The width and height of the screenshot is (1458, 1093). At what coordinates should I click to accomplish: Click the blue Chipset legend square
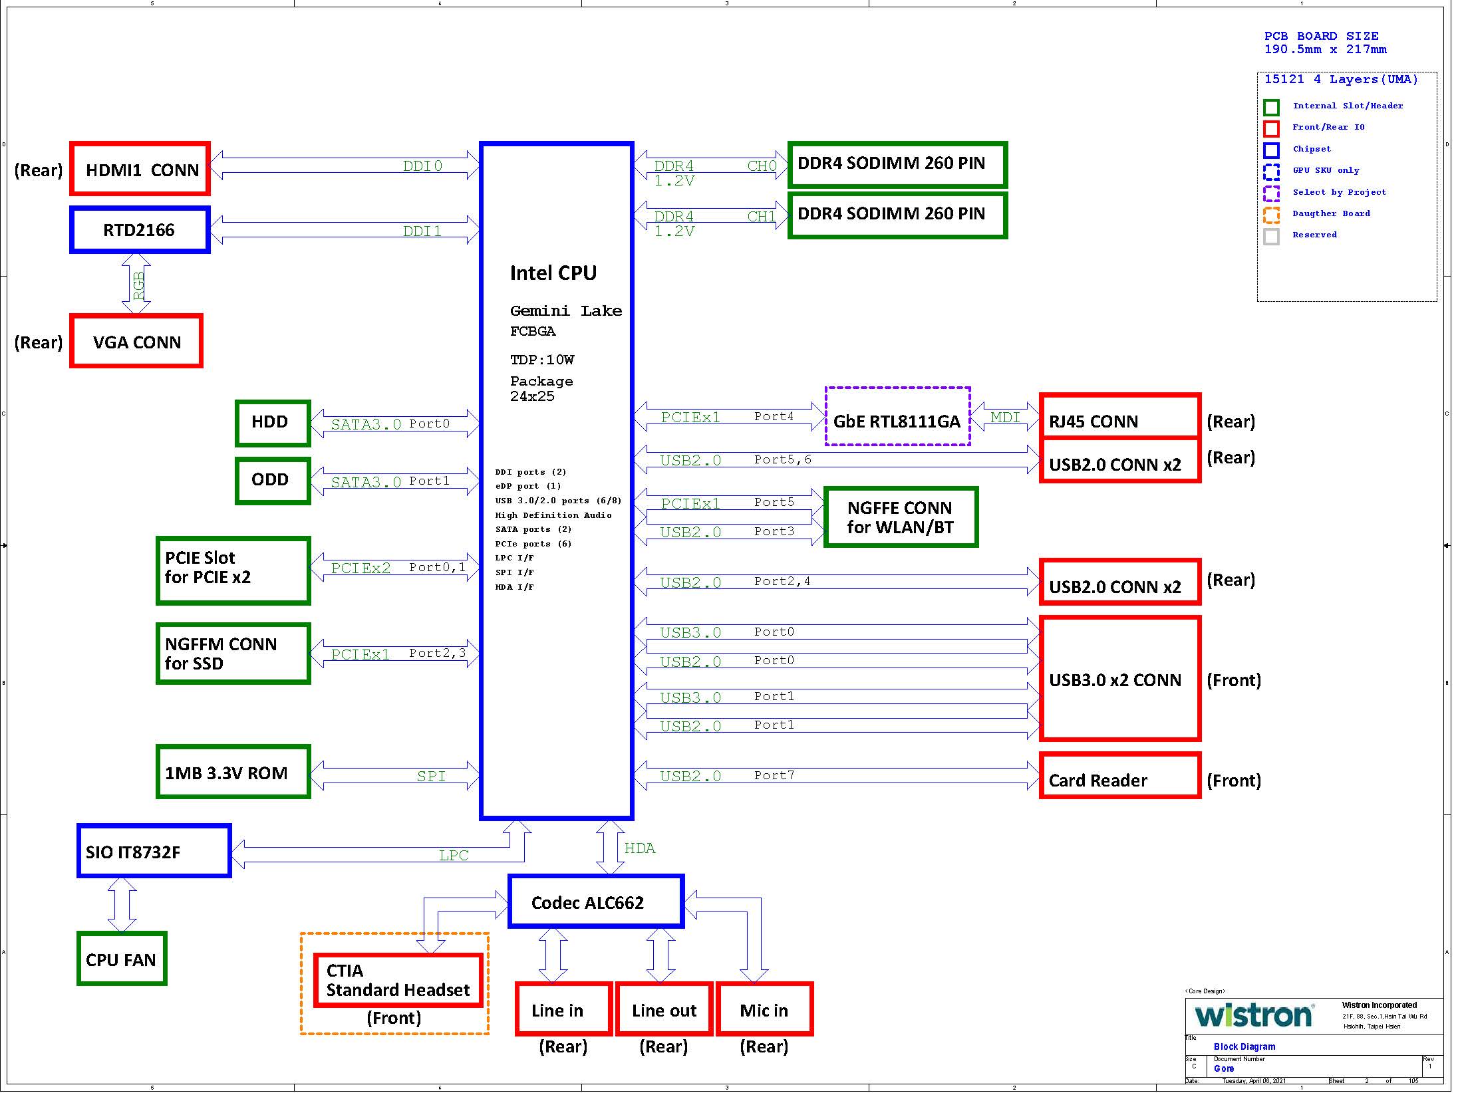[1271, 150]
